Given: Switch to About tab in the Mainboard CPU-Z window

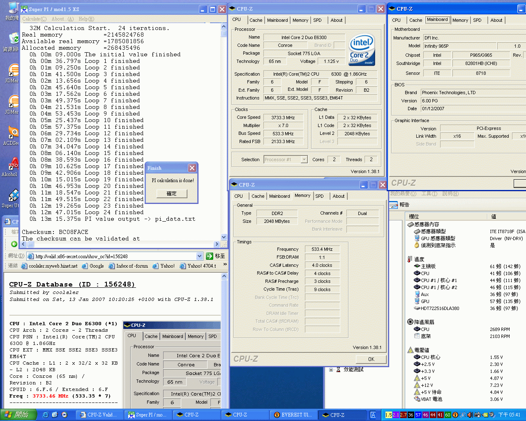Looking at the screenshot, I should (x=496, y=20).
